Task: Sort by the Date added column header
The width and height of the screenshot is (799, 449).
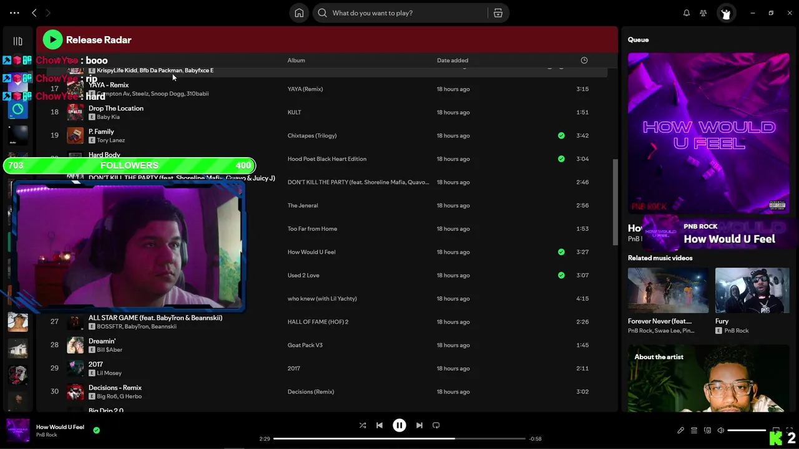Action: coord(453,60)
